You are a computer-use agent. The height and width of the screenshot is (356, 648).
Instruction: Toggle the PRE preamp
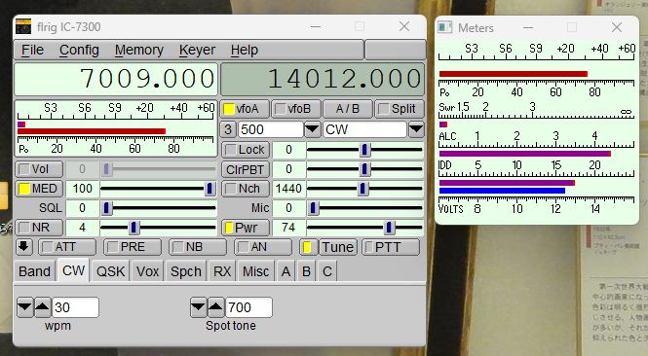click(x=133, y=247)
